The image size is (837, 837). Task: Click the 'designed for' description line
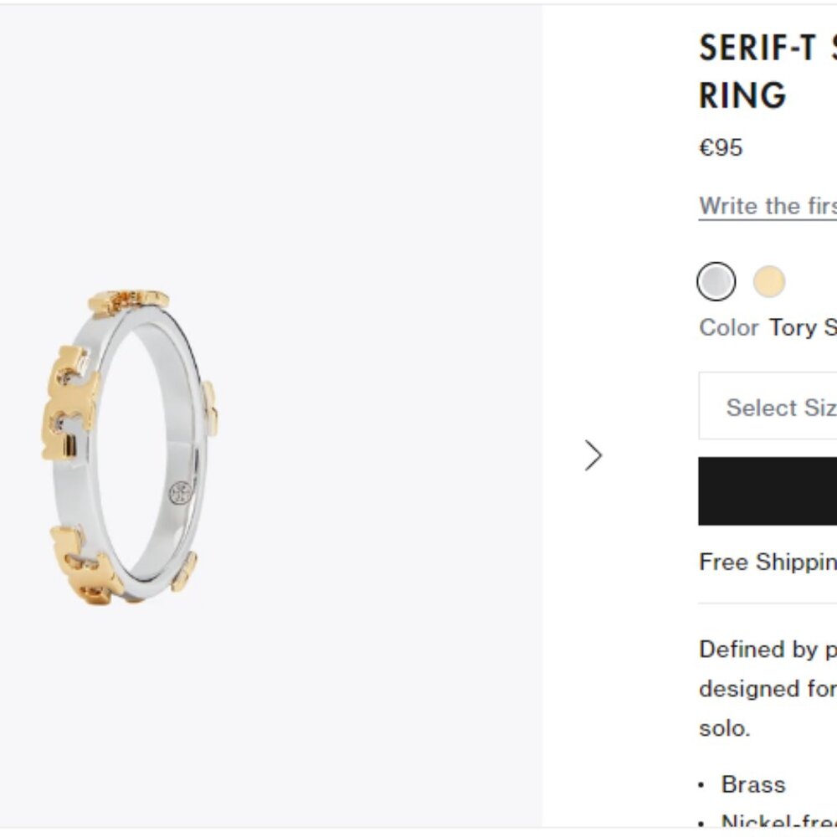[763, 689]
